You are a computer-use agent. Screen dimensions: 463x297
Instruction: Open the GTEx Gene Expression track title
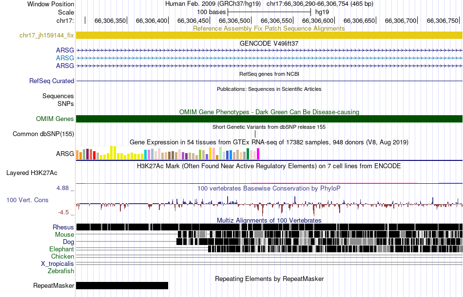pyautogui.click(x=269, y=142)
